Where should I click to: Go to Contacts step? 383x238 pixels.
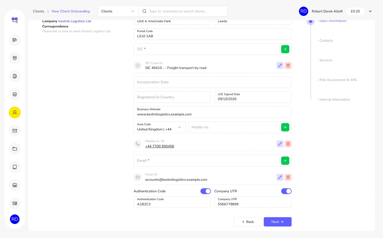325,41
